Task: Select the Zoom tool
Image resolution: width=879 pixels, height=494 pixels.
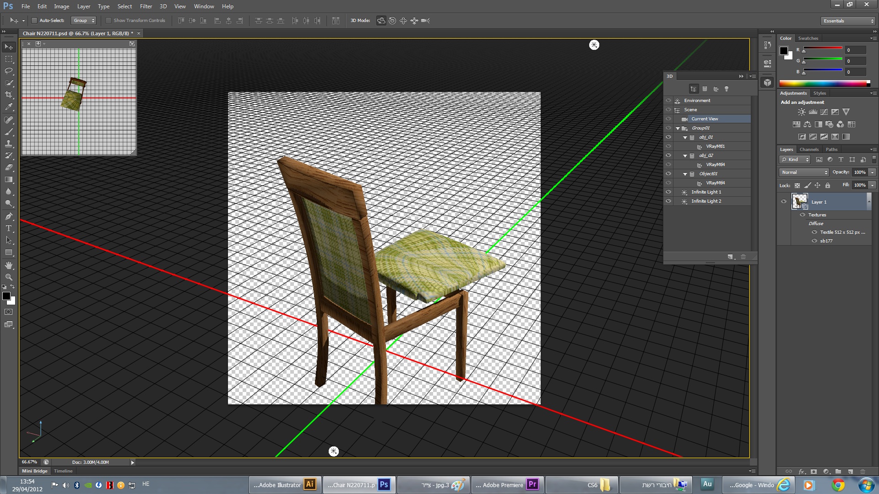Action: coord(9,277)
